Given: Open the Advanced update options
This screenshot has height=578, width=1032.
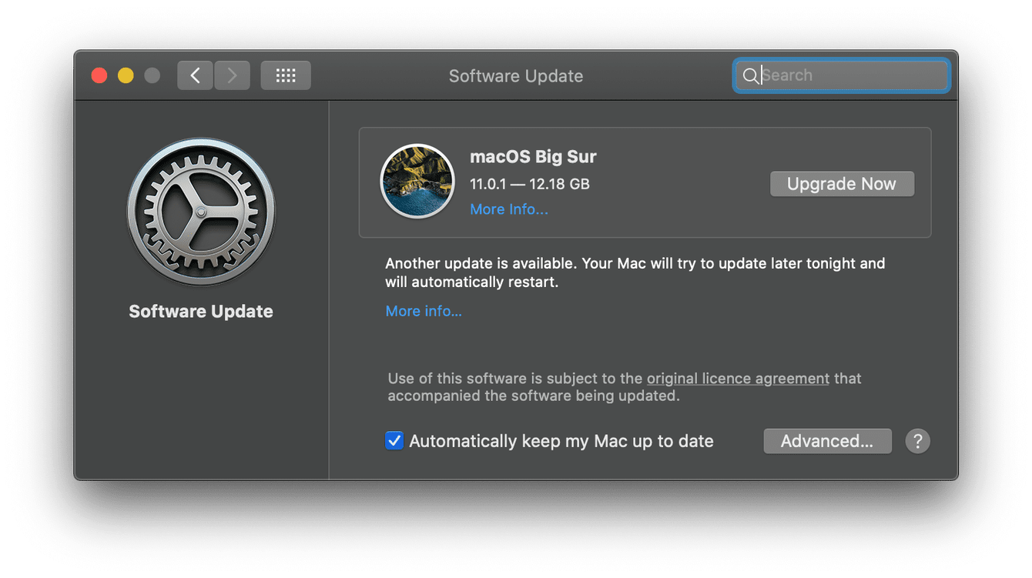Looking at the screenshot, I should tap(827, 440).
